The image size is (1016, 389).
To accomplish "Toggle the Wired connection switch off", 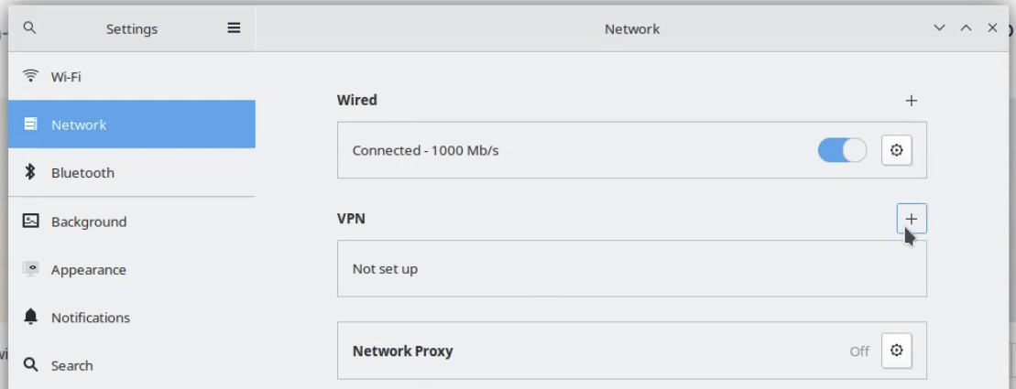I will [842, 150].
